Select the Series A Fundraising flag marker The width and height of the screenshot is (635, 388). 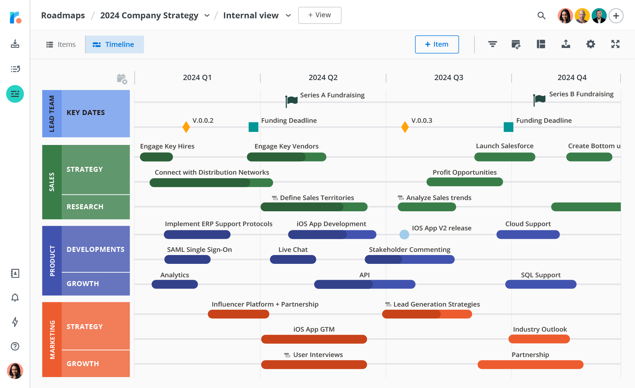(291, 100)
